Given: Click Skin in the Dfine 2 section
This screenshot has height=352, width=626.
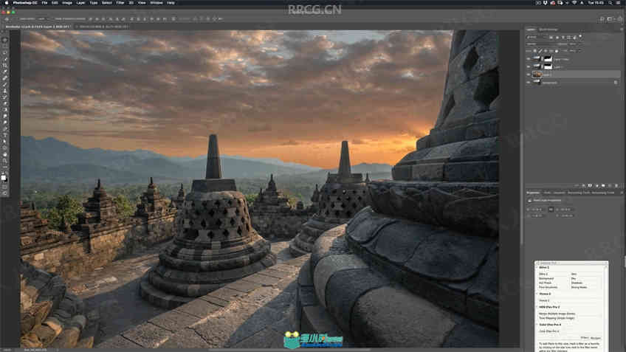Looking at the screenshot, I should (574, 275).
